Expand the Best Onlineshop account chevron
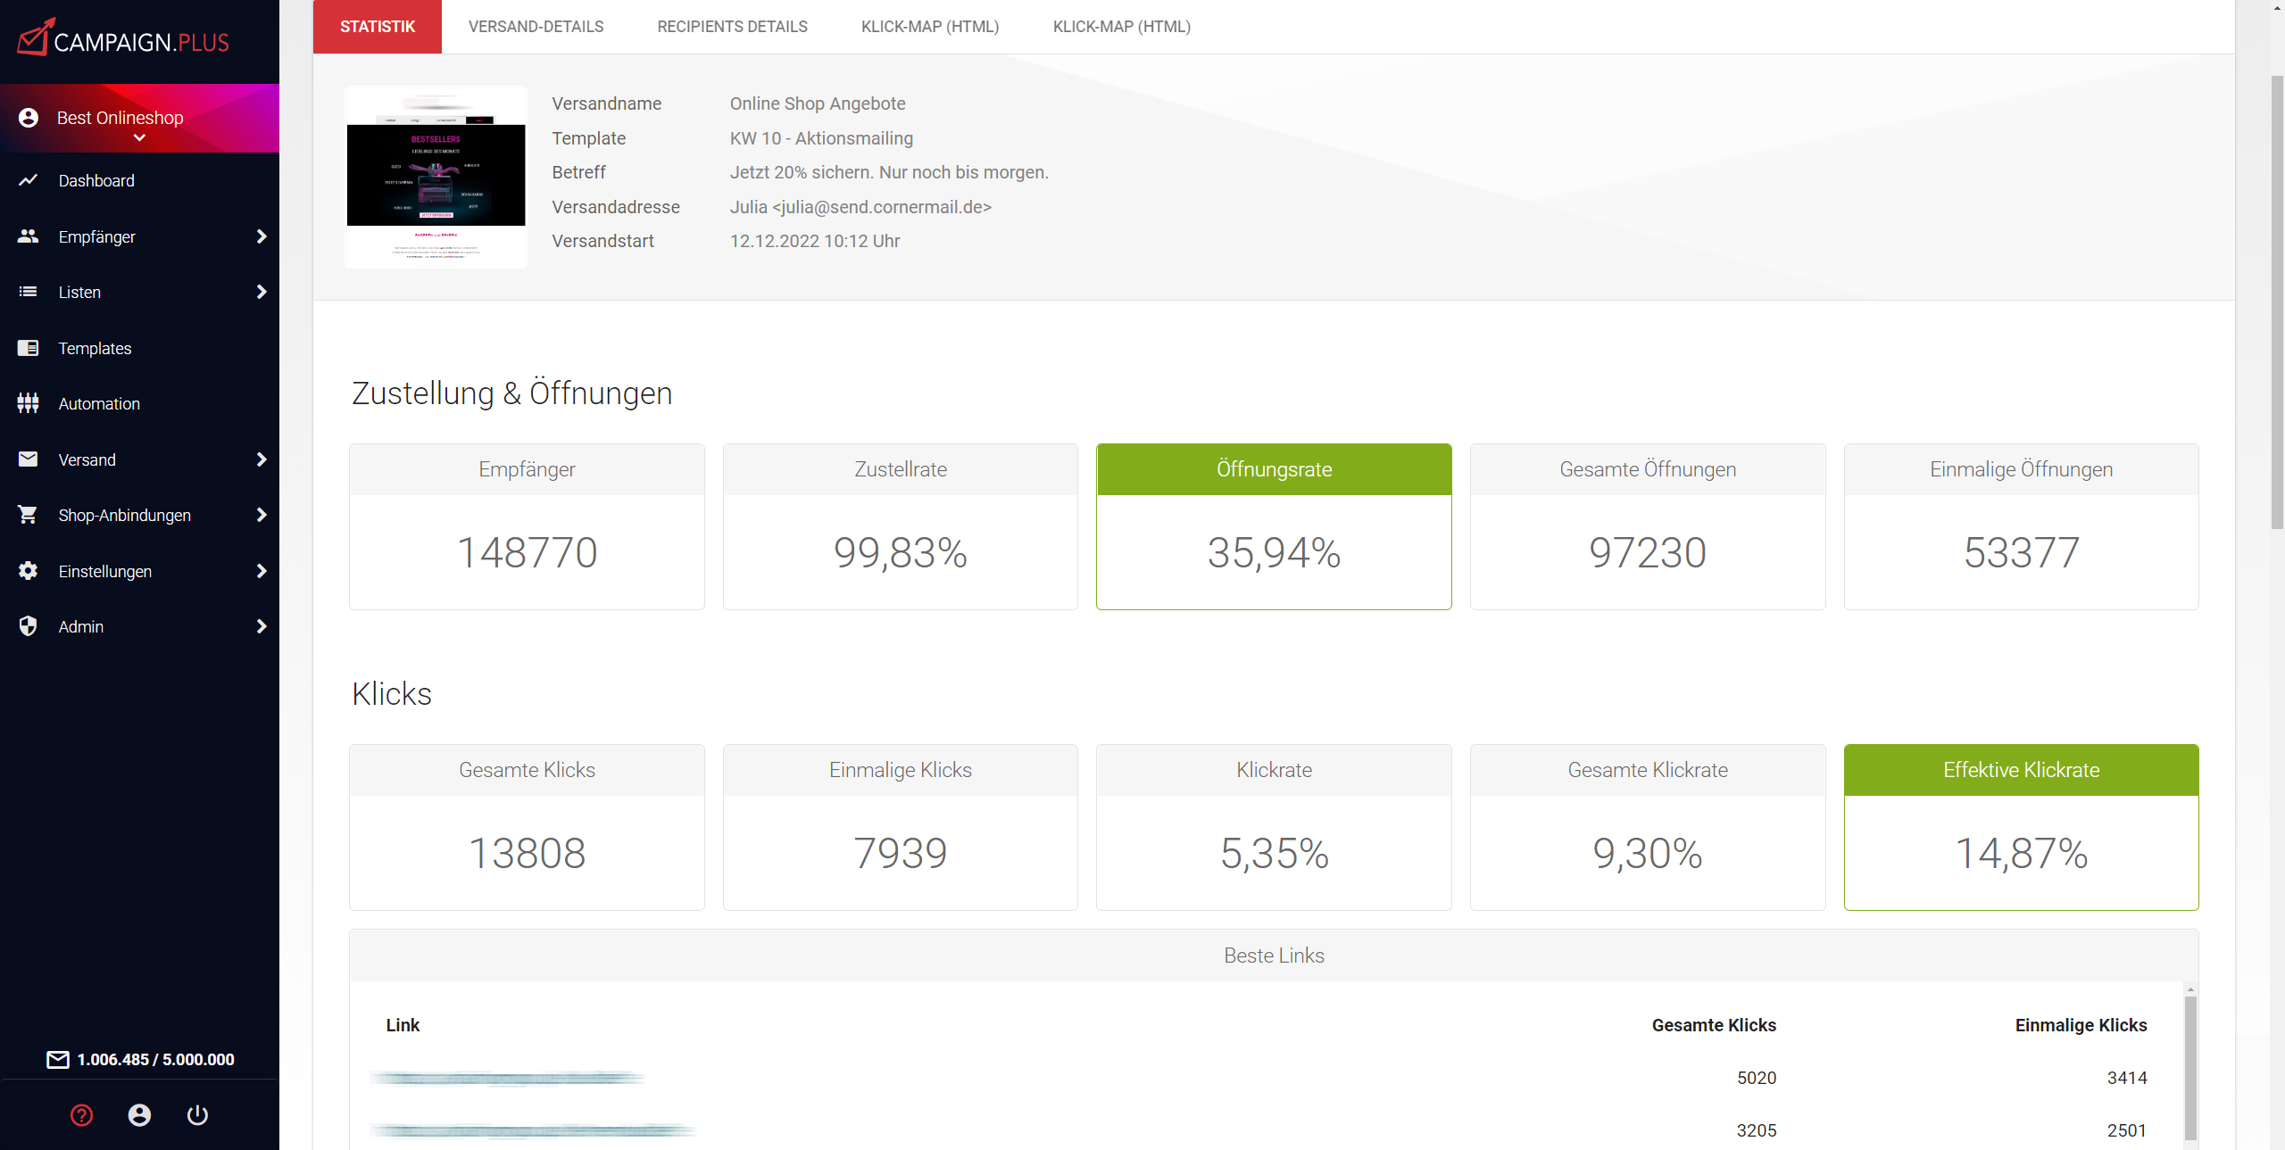This screenshot has width=2285, height=1150. click(139, 138)
